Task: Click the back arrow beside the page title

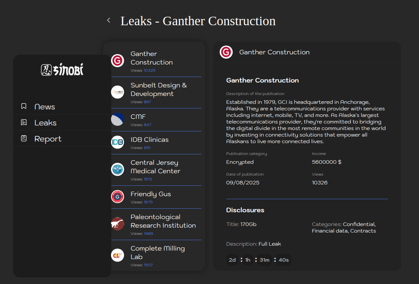Action: click(x=109, y=20)
